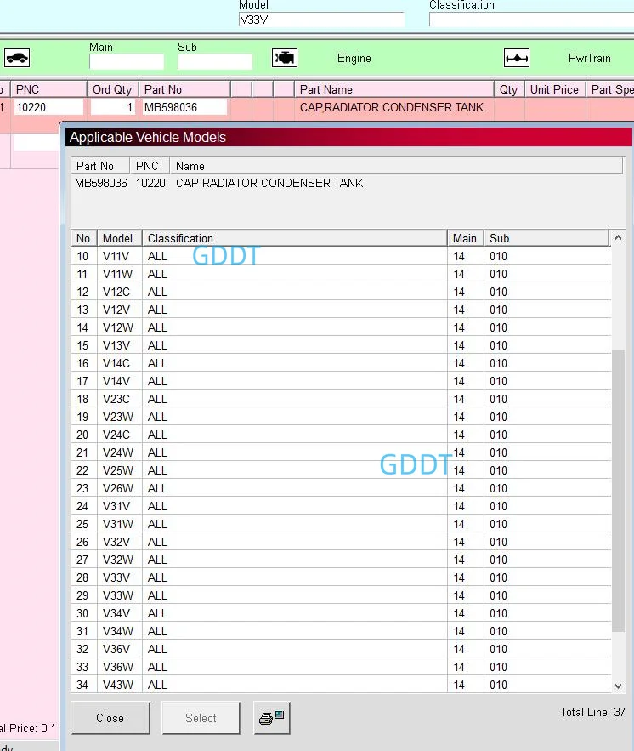Click the car body icon
634x751 pixels.
pyautogui.click(x=17, y=58)
